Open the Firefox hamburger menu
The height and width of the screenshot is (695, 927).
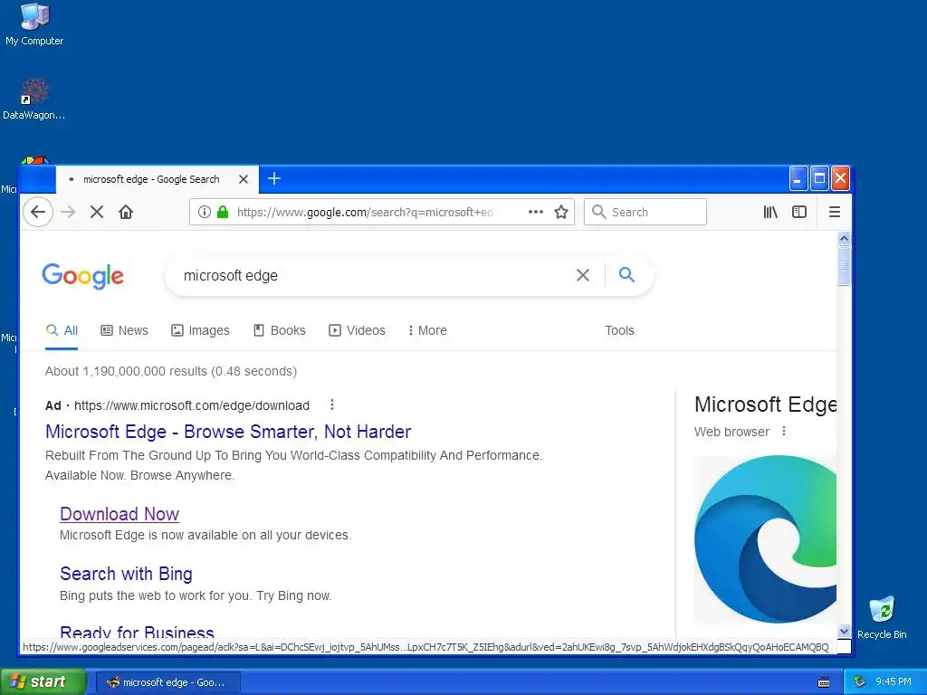[x=834, y=212]
